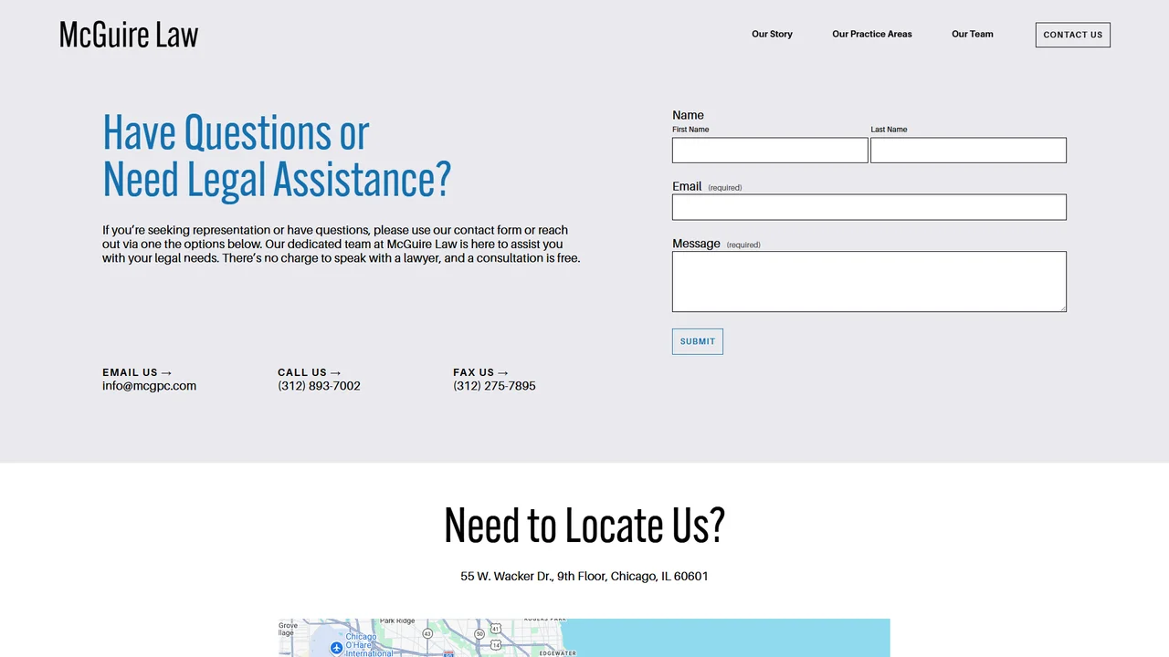This screenshot has width=1169, height=657.
Task: Click into the Email field
Action: 869,207
